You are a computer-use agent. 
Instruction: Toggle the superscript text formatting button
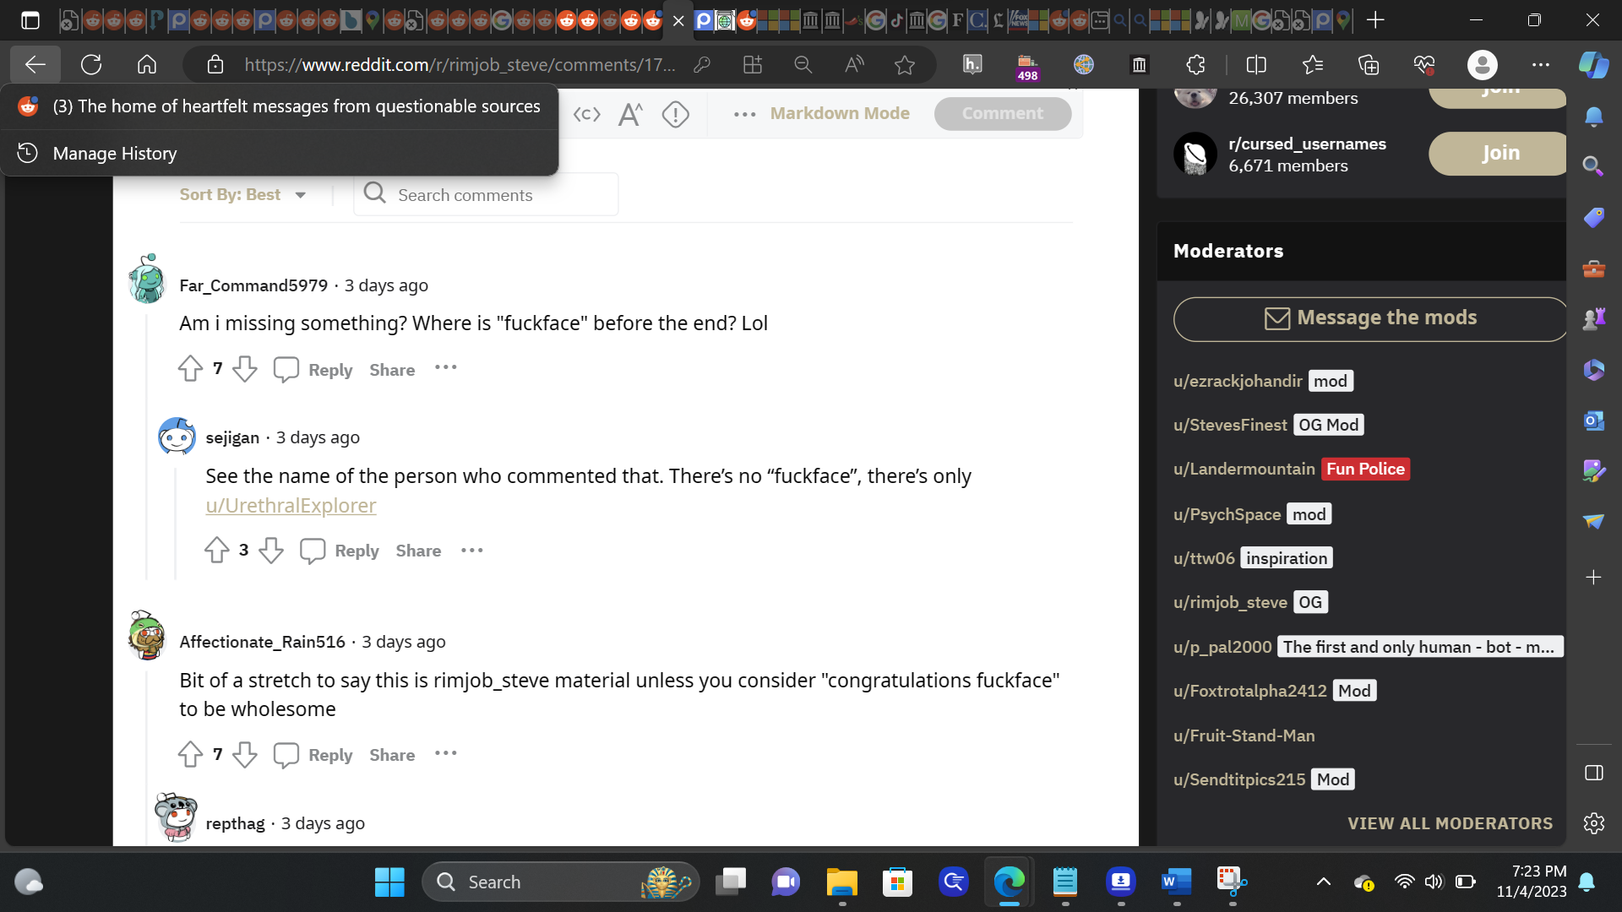pos(630,114)
